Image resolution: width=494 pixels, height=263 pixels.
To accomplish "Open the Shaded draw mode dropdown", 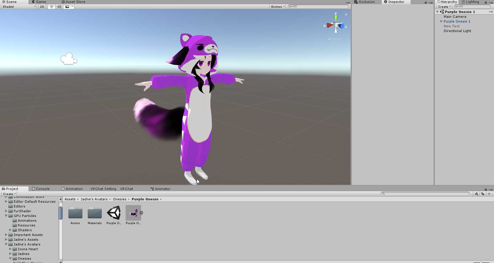I will pos(19,7).
